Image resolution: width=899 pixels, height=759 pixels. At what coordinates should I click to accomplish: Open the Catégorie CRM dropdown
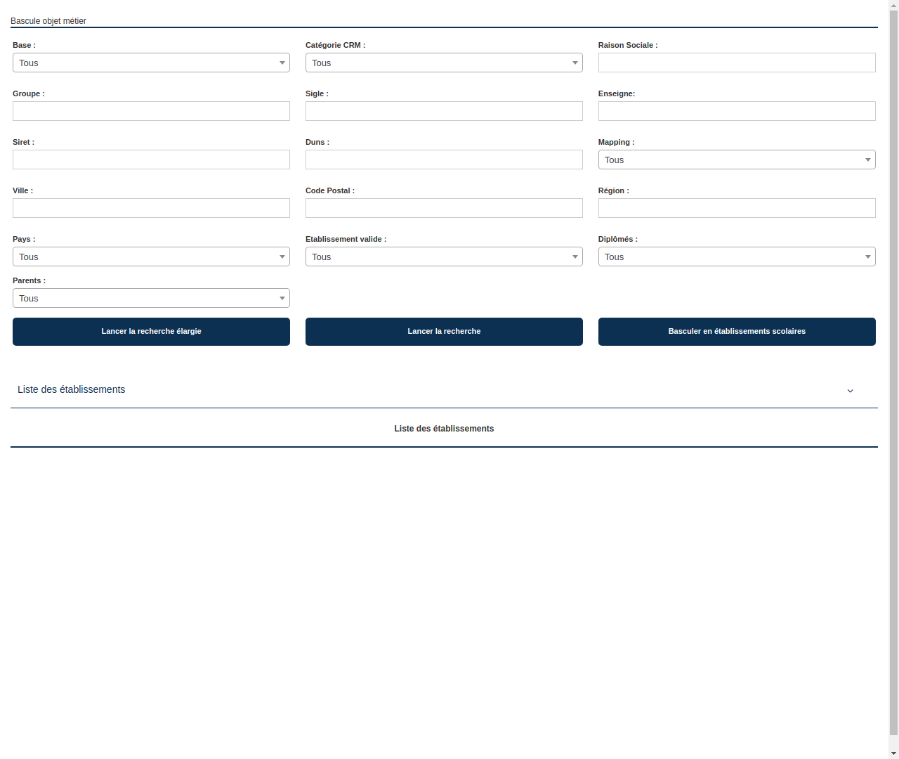pos(444,63)
